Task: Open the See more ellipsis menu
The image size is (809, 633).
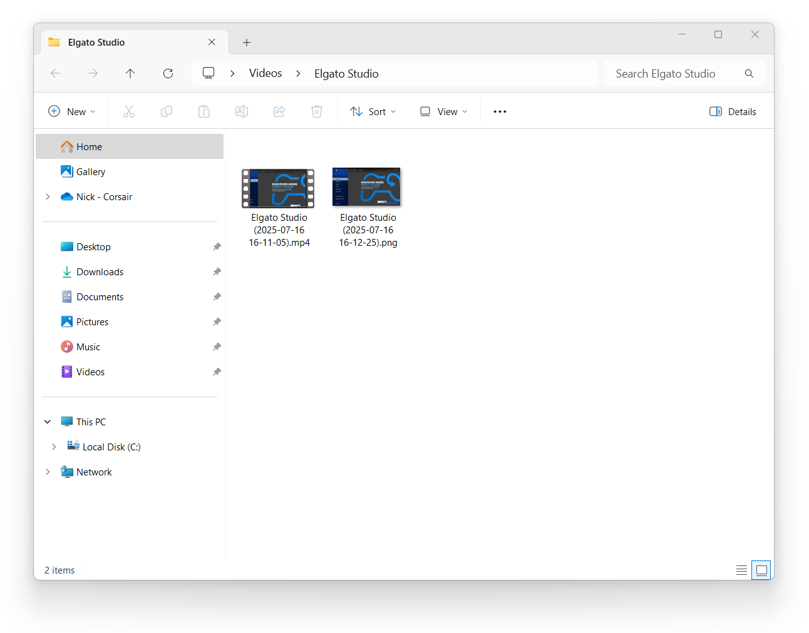Action: 499,111
